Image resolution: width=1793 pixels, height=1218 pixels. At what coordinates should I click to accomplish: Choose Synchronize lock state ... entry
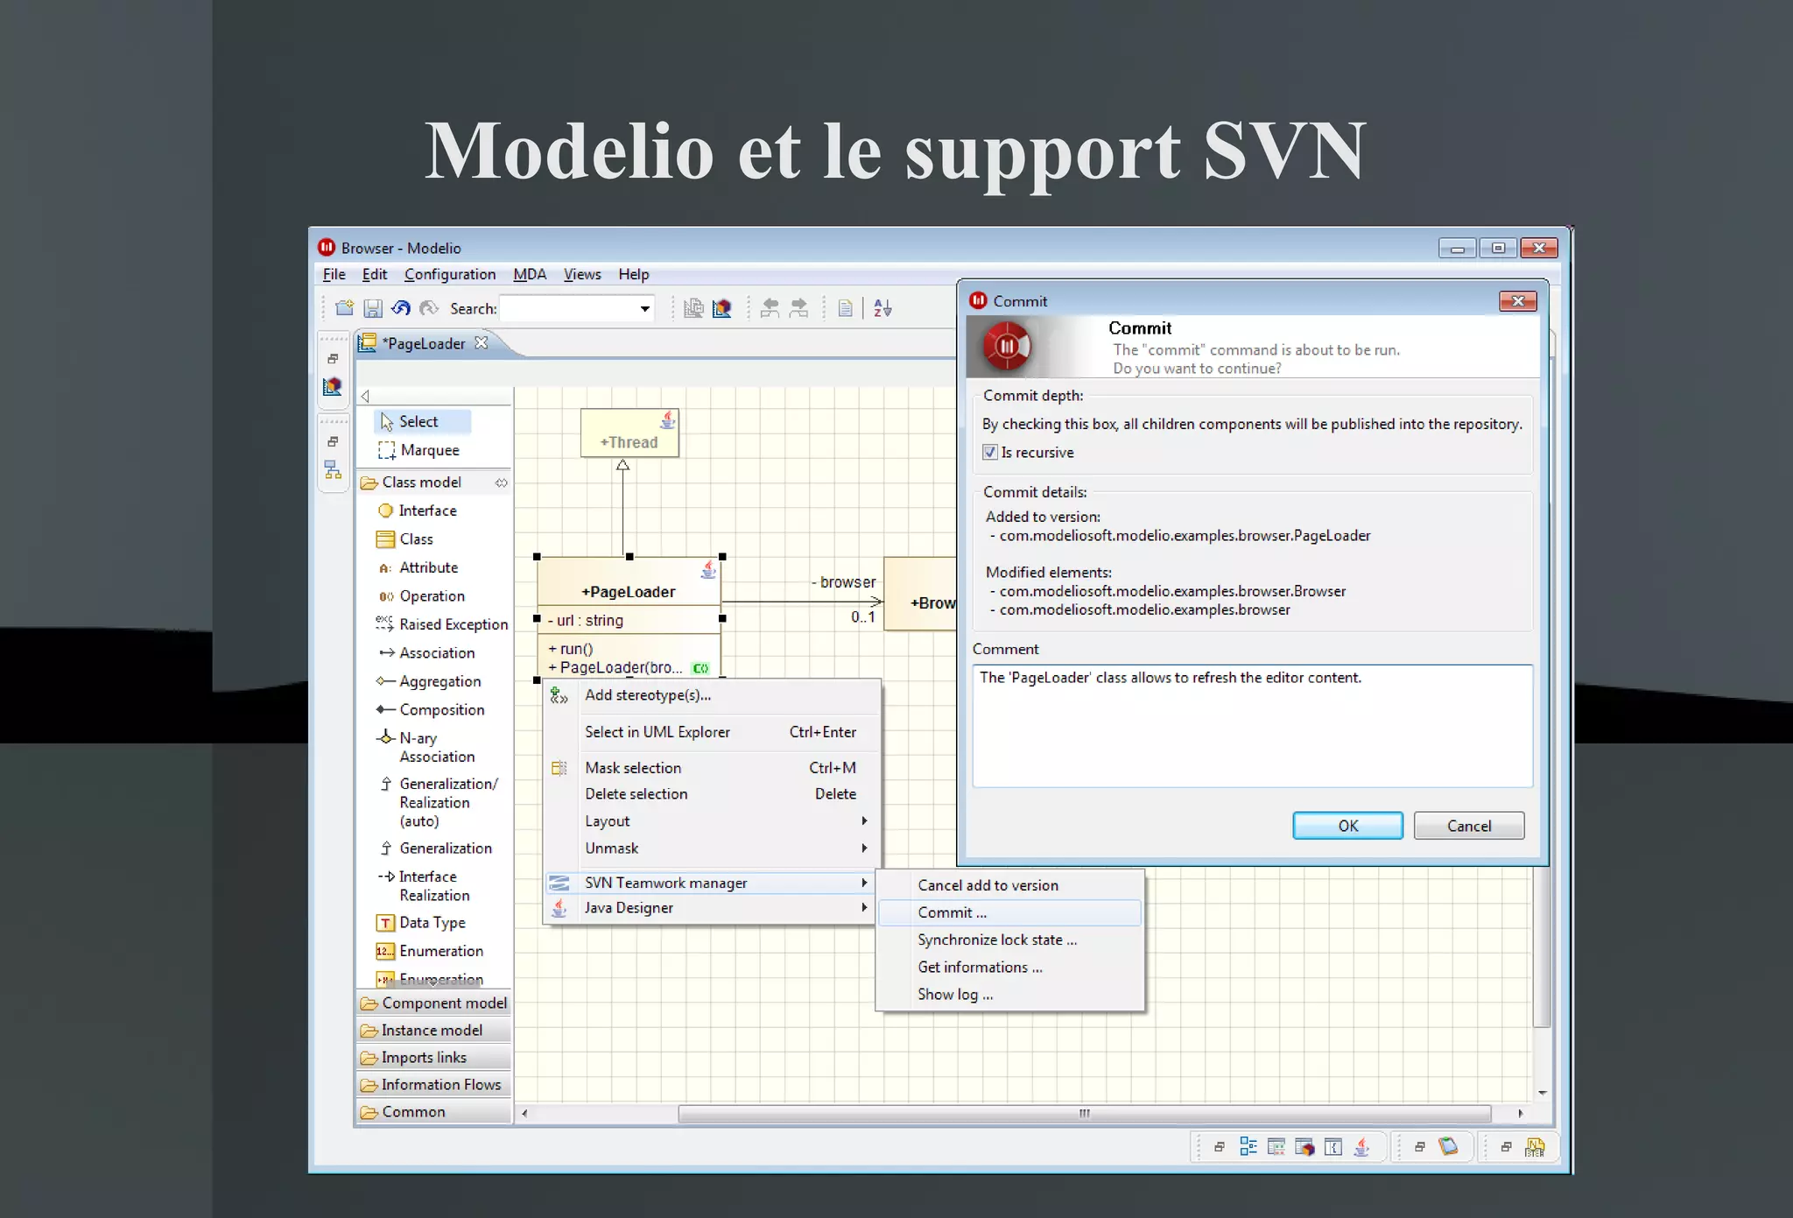1009,940
